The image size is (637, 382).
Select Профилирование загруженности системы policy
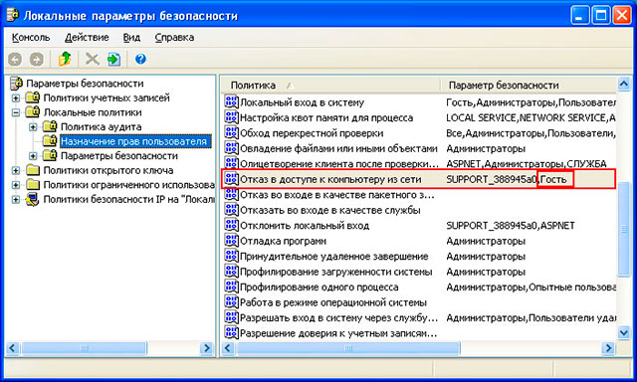336,272
